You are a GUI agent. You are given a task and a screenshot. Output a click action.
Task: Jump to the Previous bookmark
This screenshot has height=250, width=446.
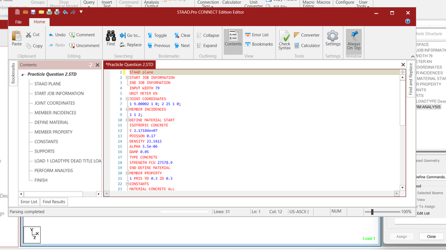[x=159, y=46]
